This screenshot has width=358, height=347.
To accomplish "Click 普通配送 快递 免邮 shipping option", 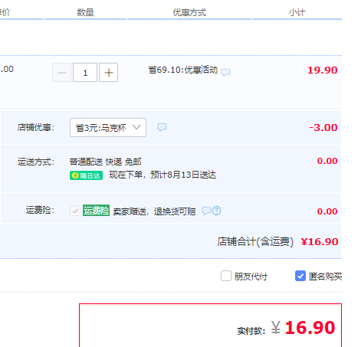I will (x=105, y=162).
